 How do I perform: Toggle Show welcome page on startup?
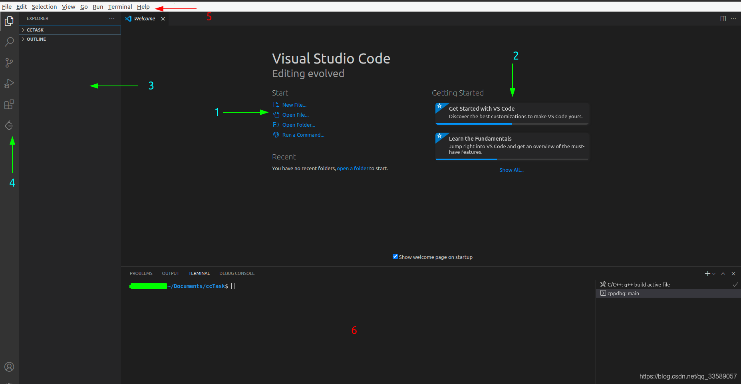tap(395, 257)
